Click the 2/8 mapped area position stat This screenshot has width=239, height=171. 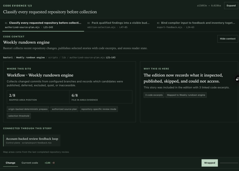[38, 97]
